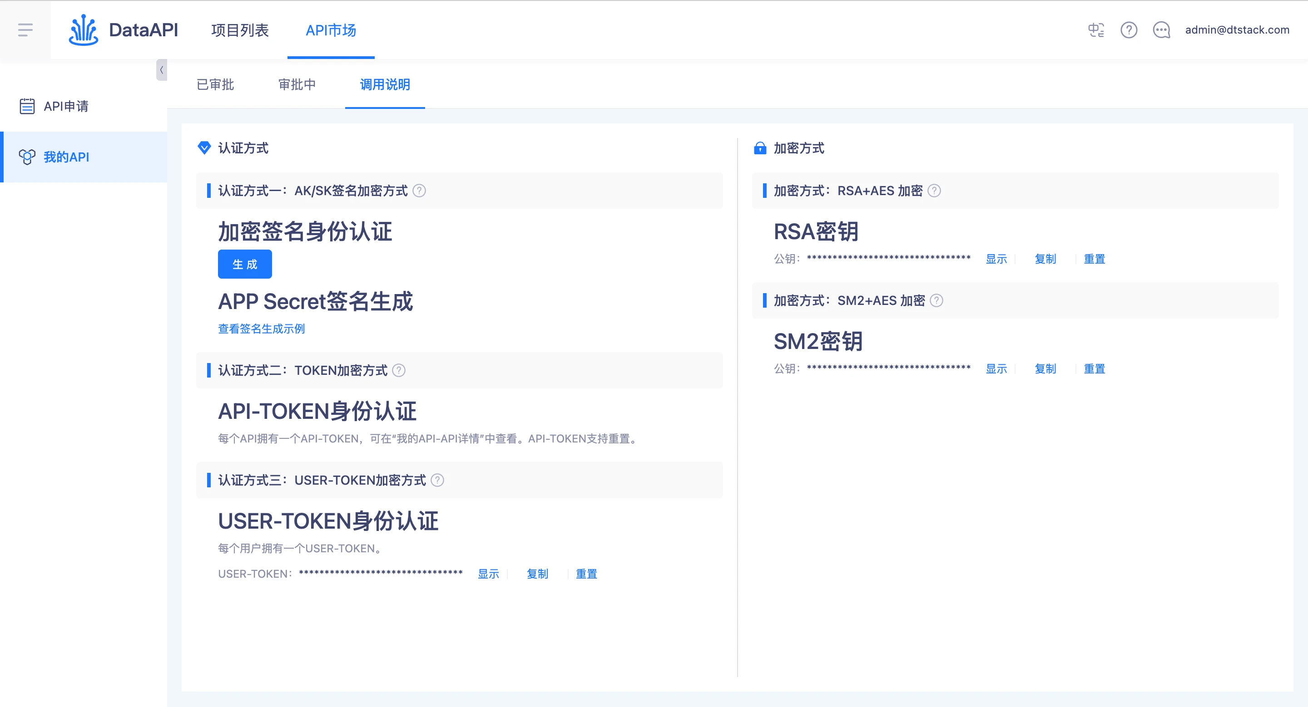Show help tip for SM2+AES 加密
1308x707 pixels.
[x=936, y=300]
